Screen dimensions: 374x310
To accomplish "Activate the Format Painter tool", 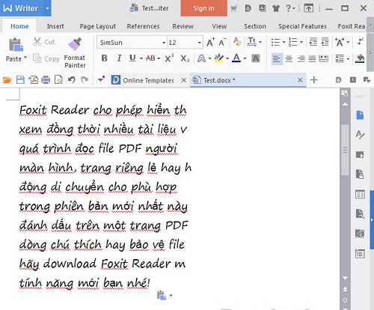I will click(75, 53).
